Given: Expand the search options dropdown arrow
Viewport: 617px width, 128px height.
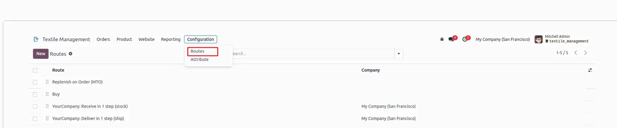Looking at the screenshot, I should coord(399,54).
